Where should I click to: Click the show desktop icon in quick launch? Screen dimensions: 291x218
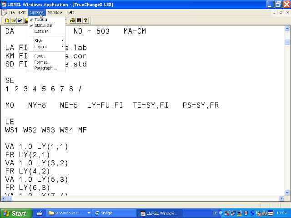pos(39,213)
